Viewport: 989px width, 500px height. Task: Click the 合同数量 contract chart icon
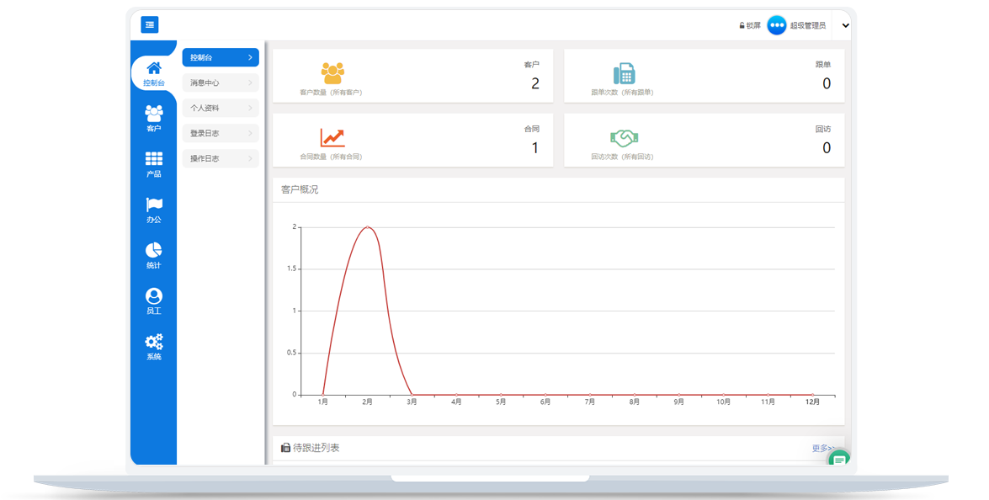(x=332, y=137)
